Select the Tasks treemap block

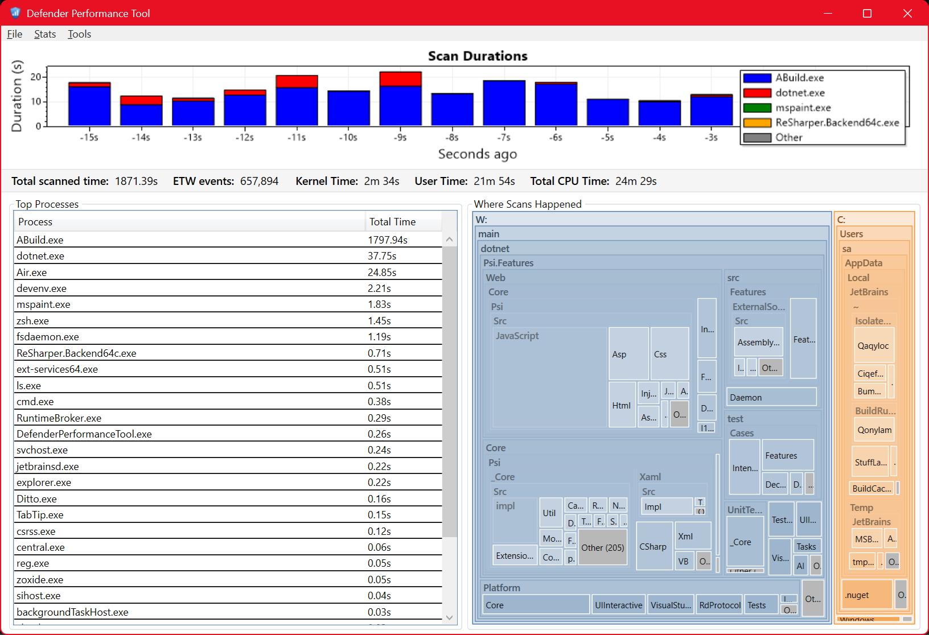pos(807,546)
